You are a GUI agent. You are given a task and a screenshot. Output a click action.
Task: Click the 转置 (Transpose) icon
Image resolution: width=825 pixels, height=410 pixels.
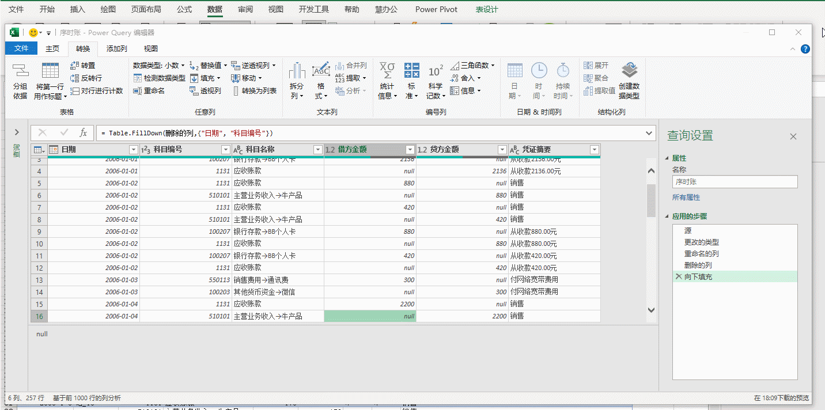(x=74, y=66)
